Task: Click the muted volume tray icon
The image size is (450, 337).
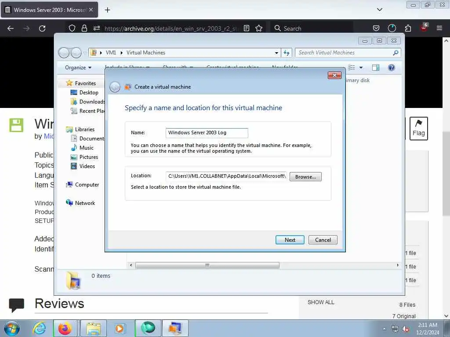Action: (x=406, y=329)
